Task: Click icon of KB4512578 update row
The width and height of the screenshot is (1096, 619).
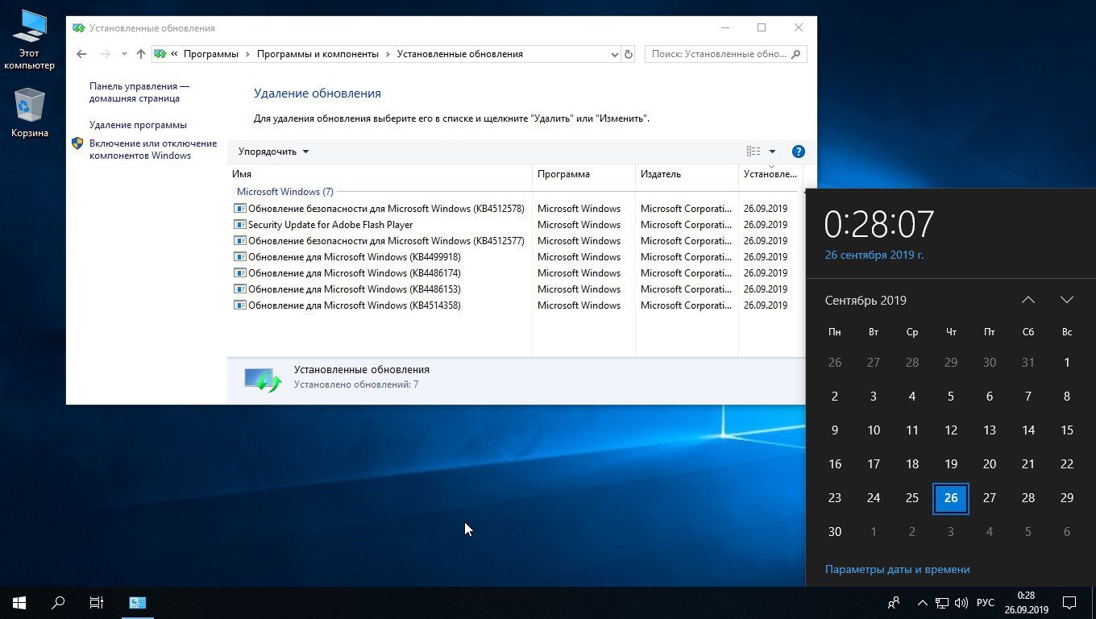Action: click(239, 208)
